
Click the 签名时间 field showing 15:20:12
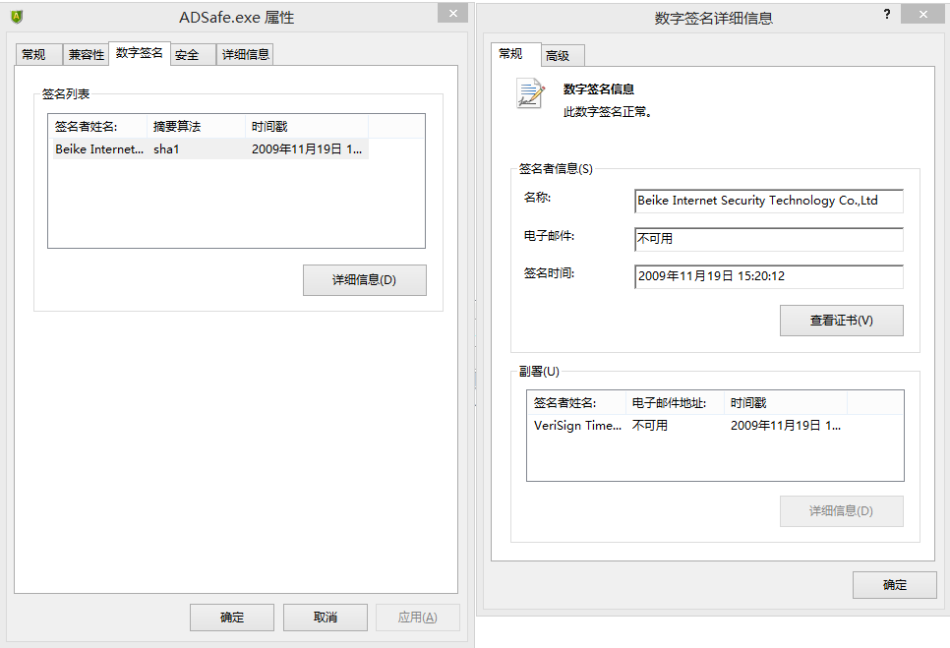point(769,276)
